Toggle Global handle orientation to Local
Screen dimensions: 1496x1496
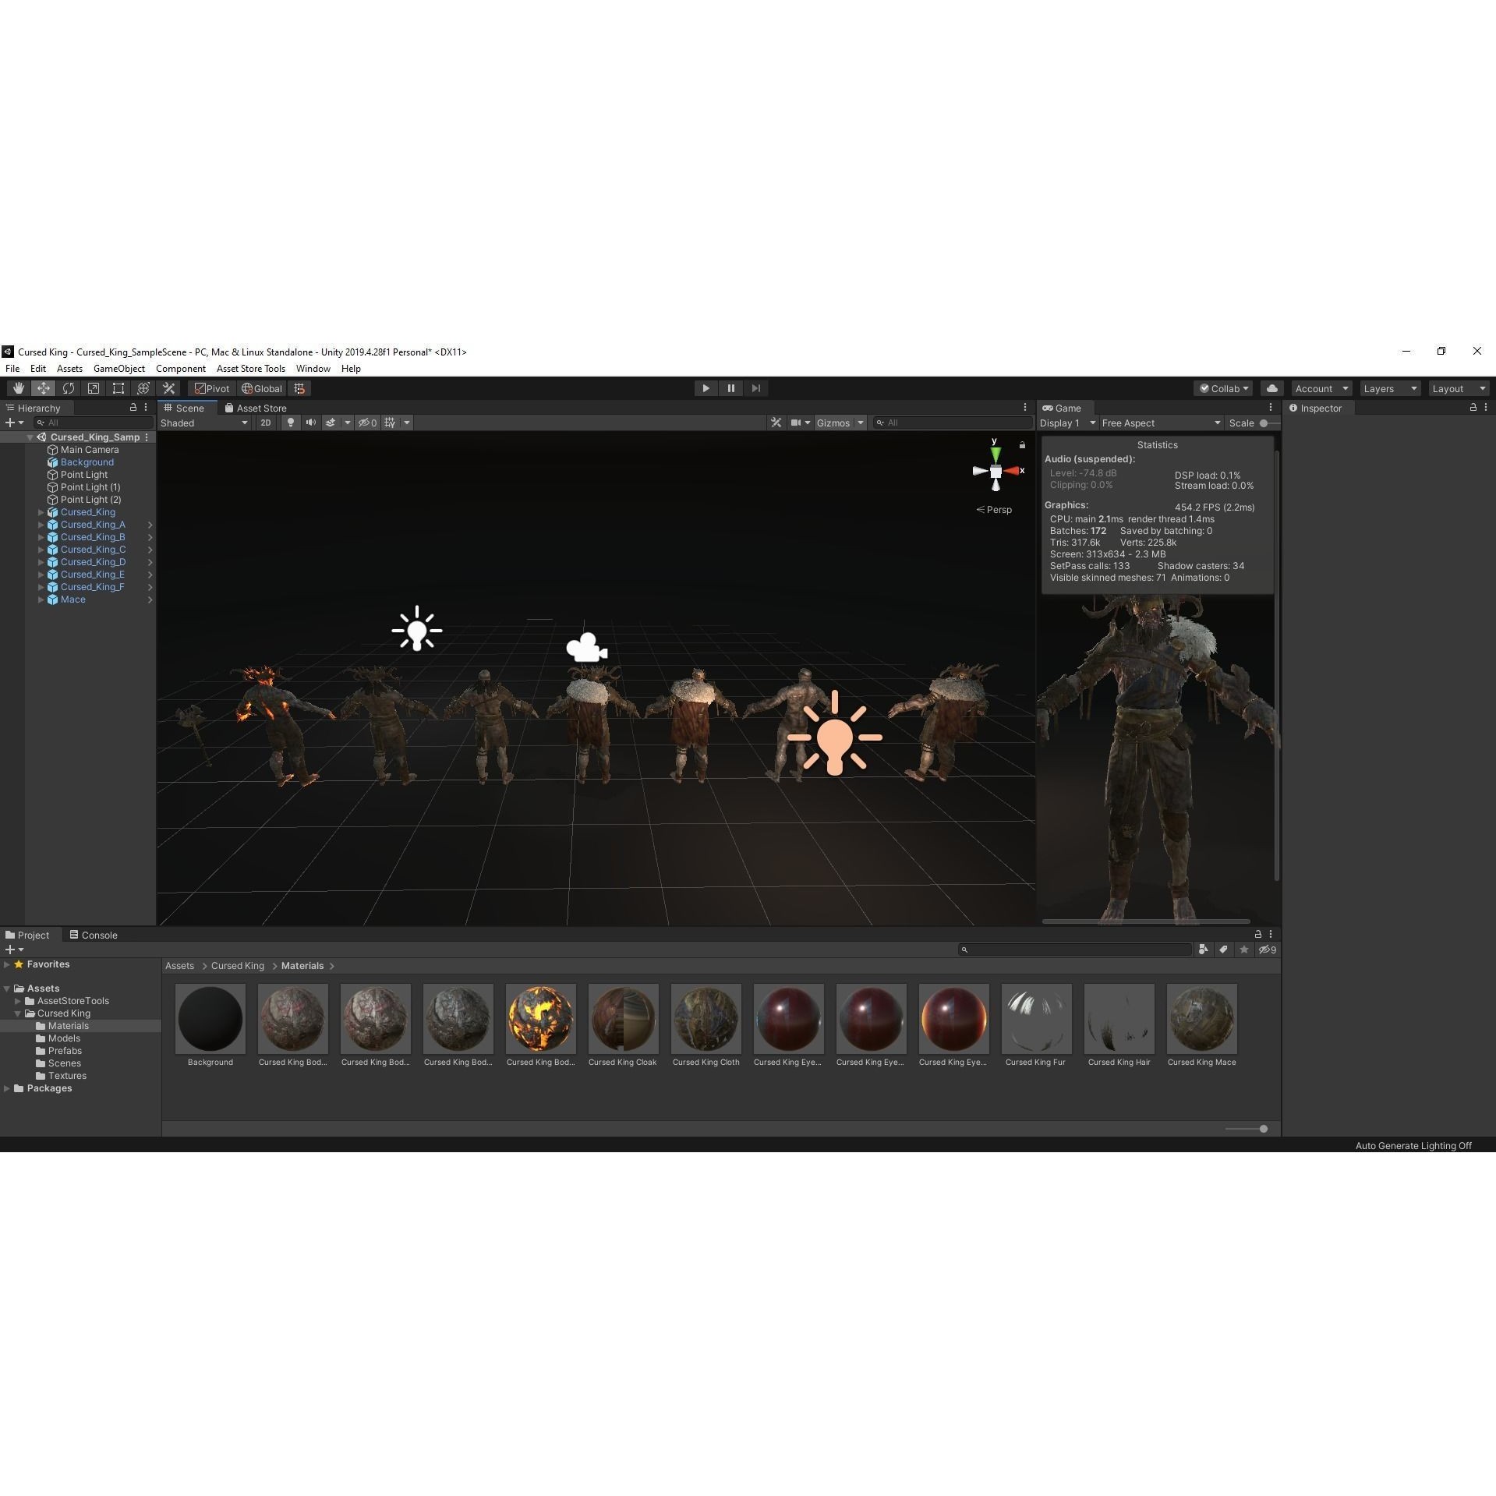coord(261,387)
